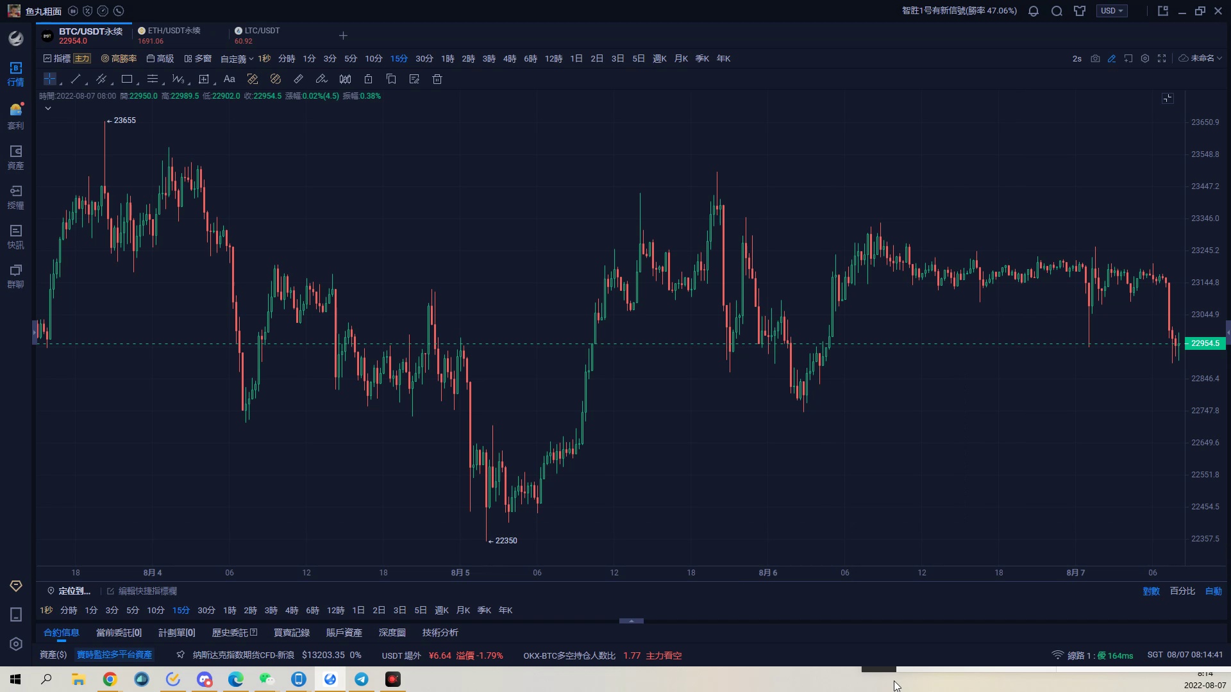Viewport: 1231px width, 692px height.
Task: Toggle logarithmic scale 對數
Action: 1151,591
